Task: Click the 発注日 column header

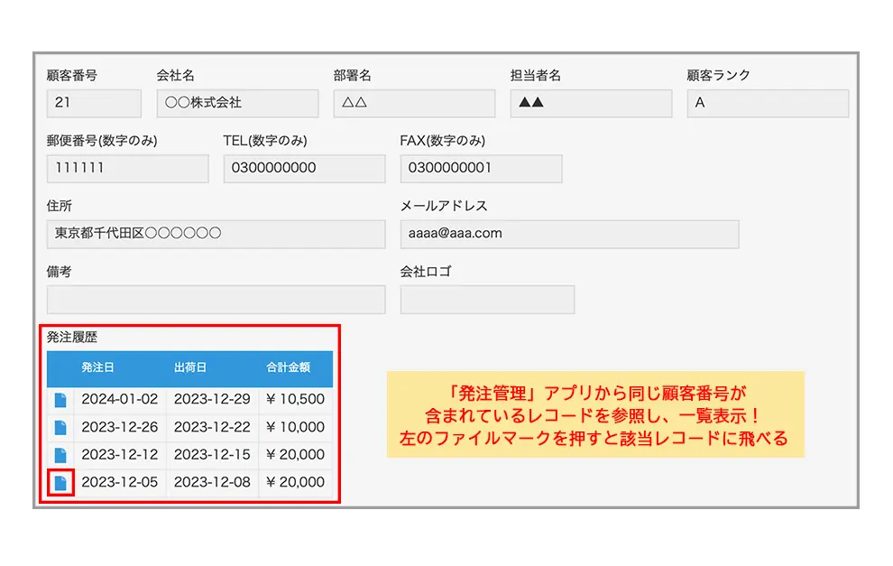Action: click(x=97, y=368)
